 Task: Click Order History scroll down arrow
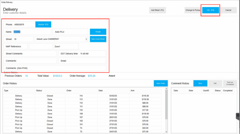(166, 132)
